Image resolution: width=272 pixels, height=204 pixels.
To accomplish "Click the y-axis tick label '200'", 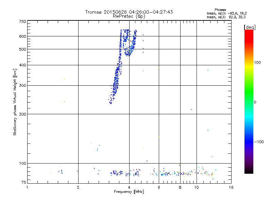I will (22, 114).
